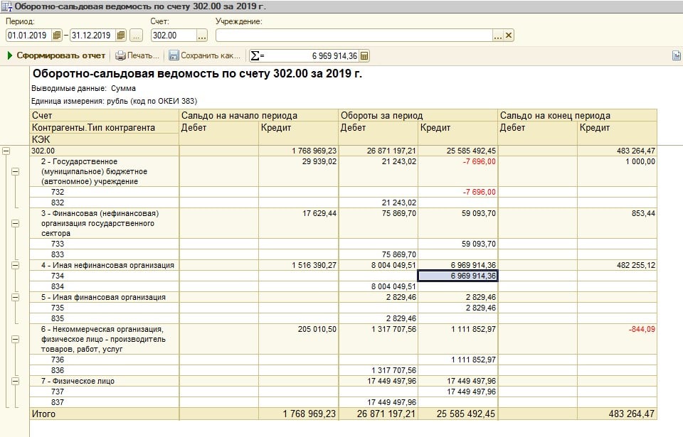Collapse the 302.00 account group
This screenshot has height=437, width=683.
(6, 151)
